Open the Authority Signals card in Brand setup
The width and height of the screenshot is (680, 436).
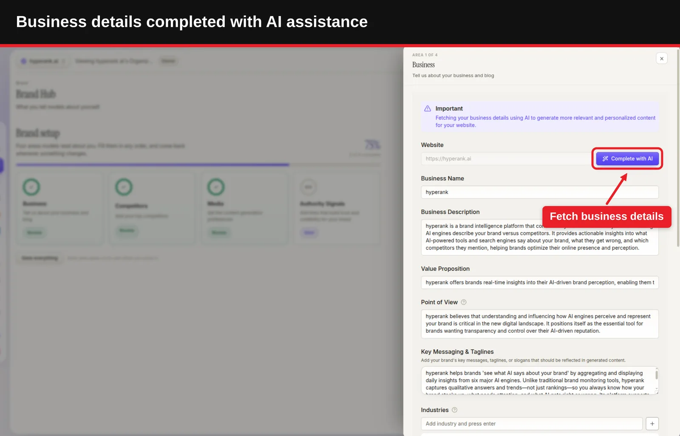click(337, 208)
